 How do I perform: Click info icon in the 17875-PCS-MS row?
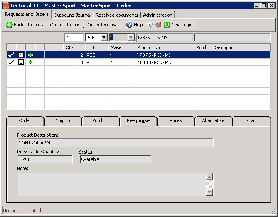point(21,55)
